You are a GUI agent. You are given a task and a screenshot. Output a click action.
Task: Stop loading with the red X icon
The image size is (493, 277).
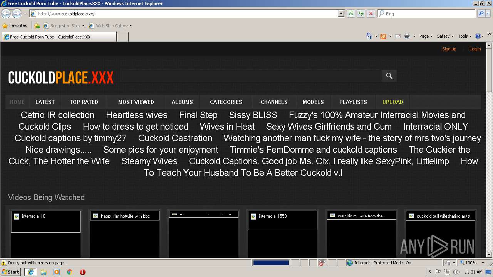pyautogui.click(x=371, y=14)
